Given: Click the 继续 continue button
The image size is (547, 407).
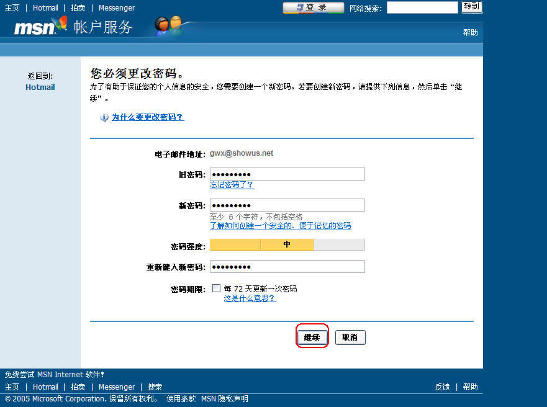Looking at the screenshot, I should click(x=312, y=337).
